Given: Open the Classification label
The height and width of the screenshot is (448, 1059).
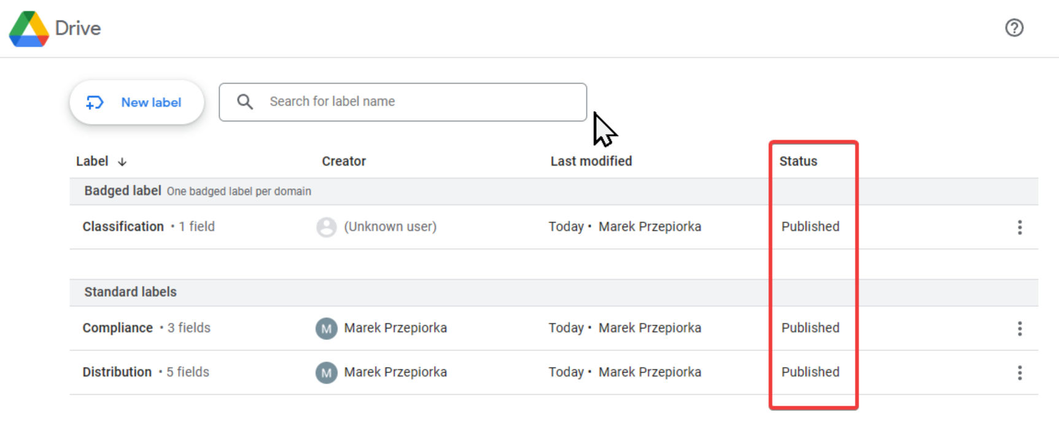Looking at the screenshot, I should click(x=123, y=226).
